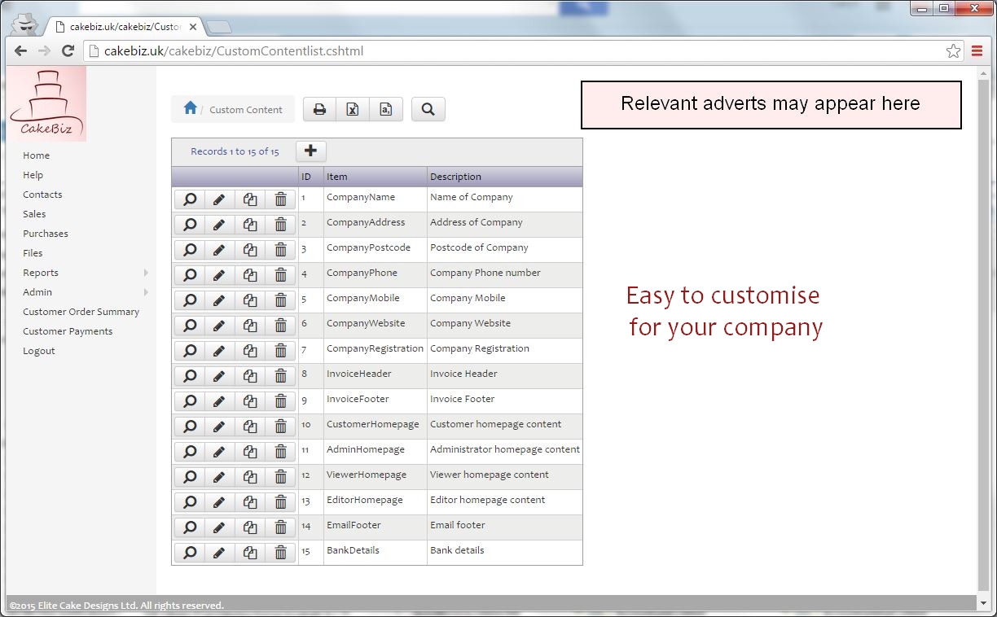This screenshot has height=617, width=997.
Task: Expand the Admin sidebar section
Action: point(37,292)
